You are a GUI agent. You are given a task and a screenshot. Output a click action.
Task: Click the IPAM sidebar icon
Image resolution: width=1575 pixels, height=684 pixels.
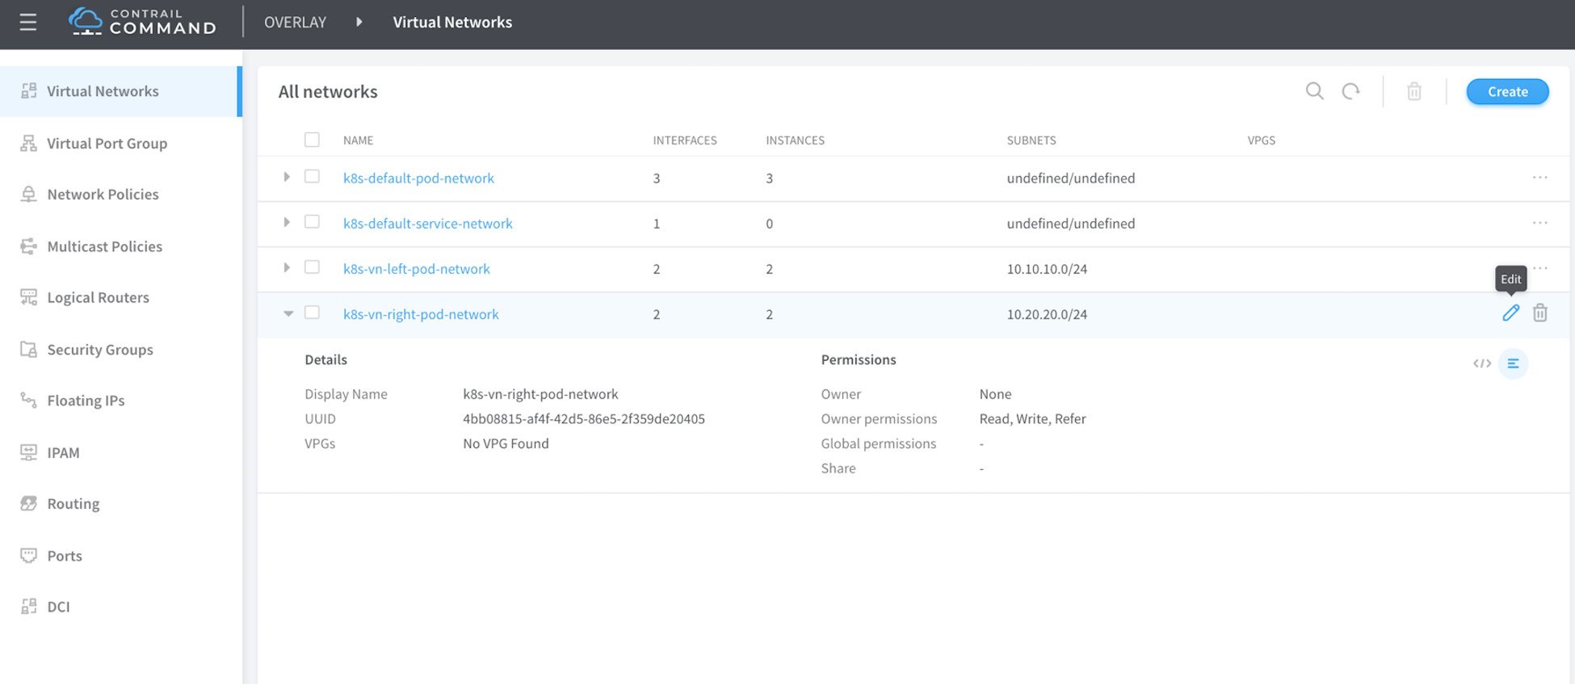[x=29, y=452]
